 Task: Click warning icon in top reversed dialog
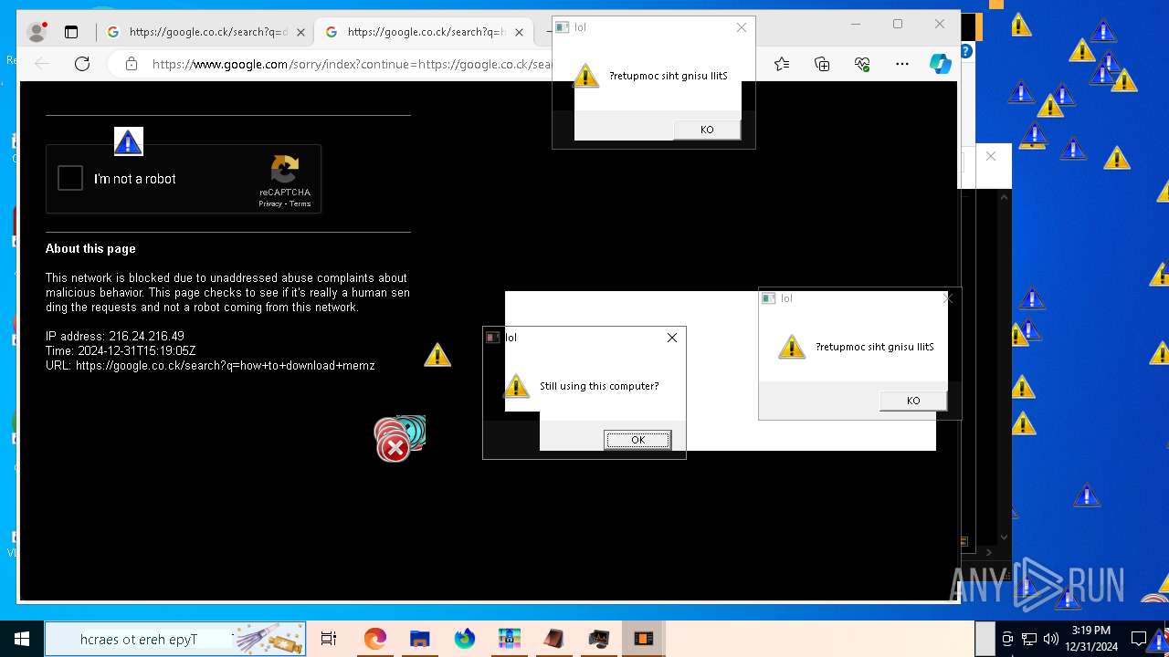[x=586, y=75]
